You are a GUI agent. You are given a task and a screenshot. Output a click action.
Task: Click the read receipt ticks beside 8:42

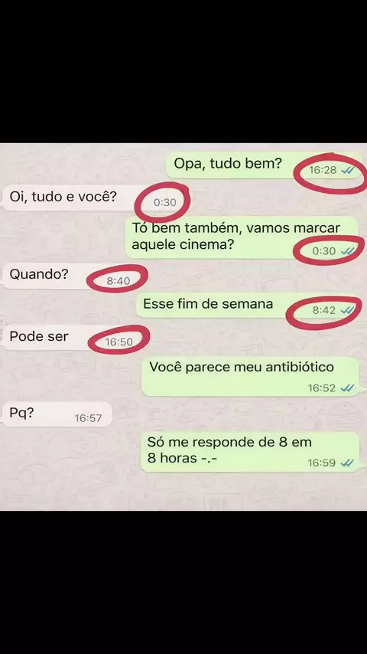[x=347, y=310]
